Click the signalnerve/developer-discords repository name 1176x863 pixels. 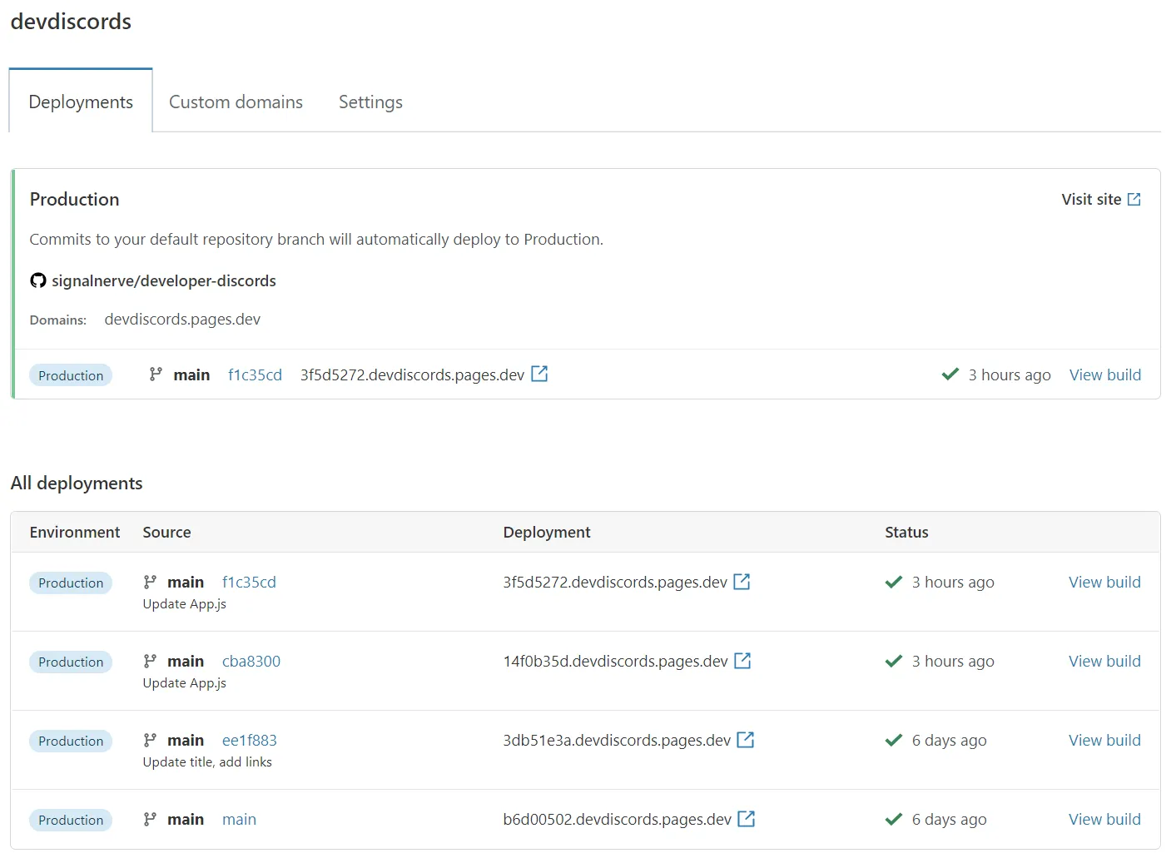click(163, 280)
